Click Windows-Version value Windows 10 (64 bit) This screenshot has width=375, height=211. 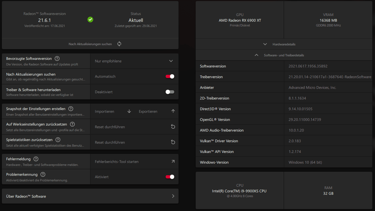305,162
